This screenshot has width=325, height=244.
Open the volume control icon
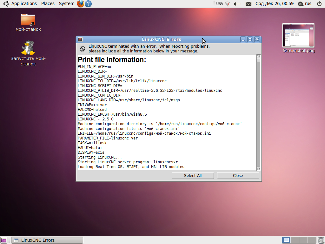[x=237, y=4]
